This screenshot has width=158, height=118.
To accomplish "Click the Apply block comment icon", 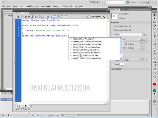I will tap(55, 17).
